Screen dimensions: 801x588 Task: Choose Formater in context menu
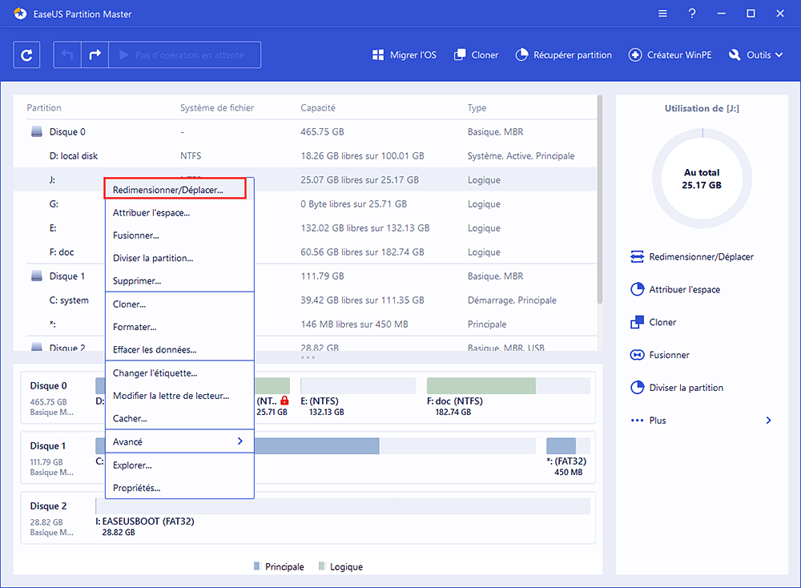coord(179,327)
